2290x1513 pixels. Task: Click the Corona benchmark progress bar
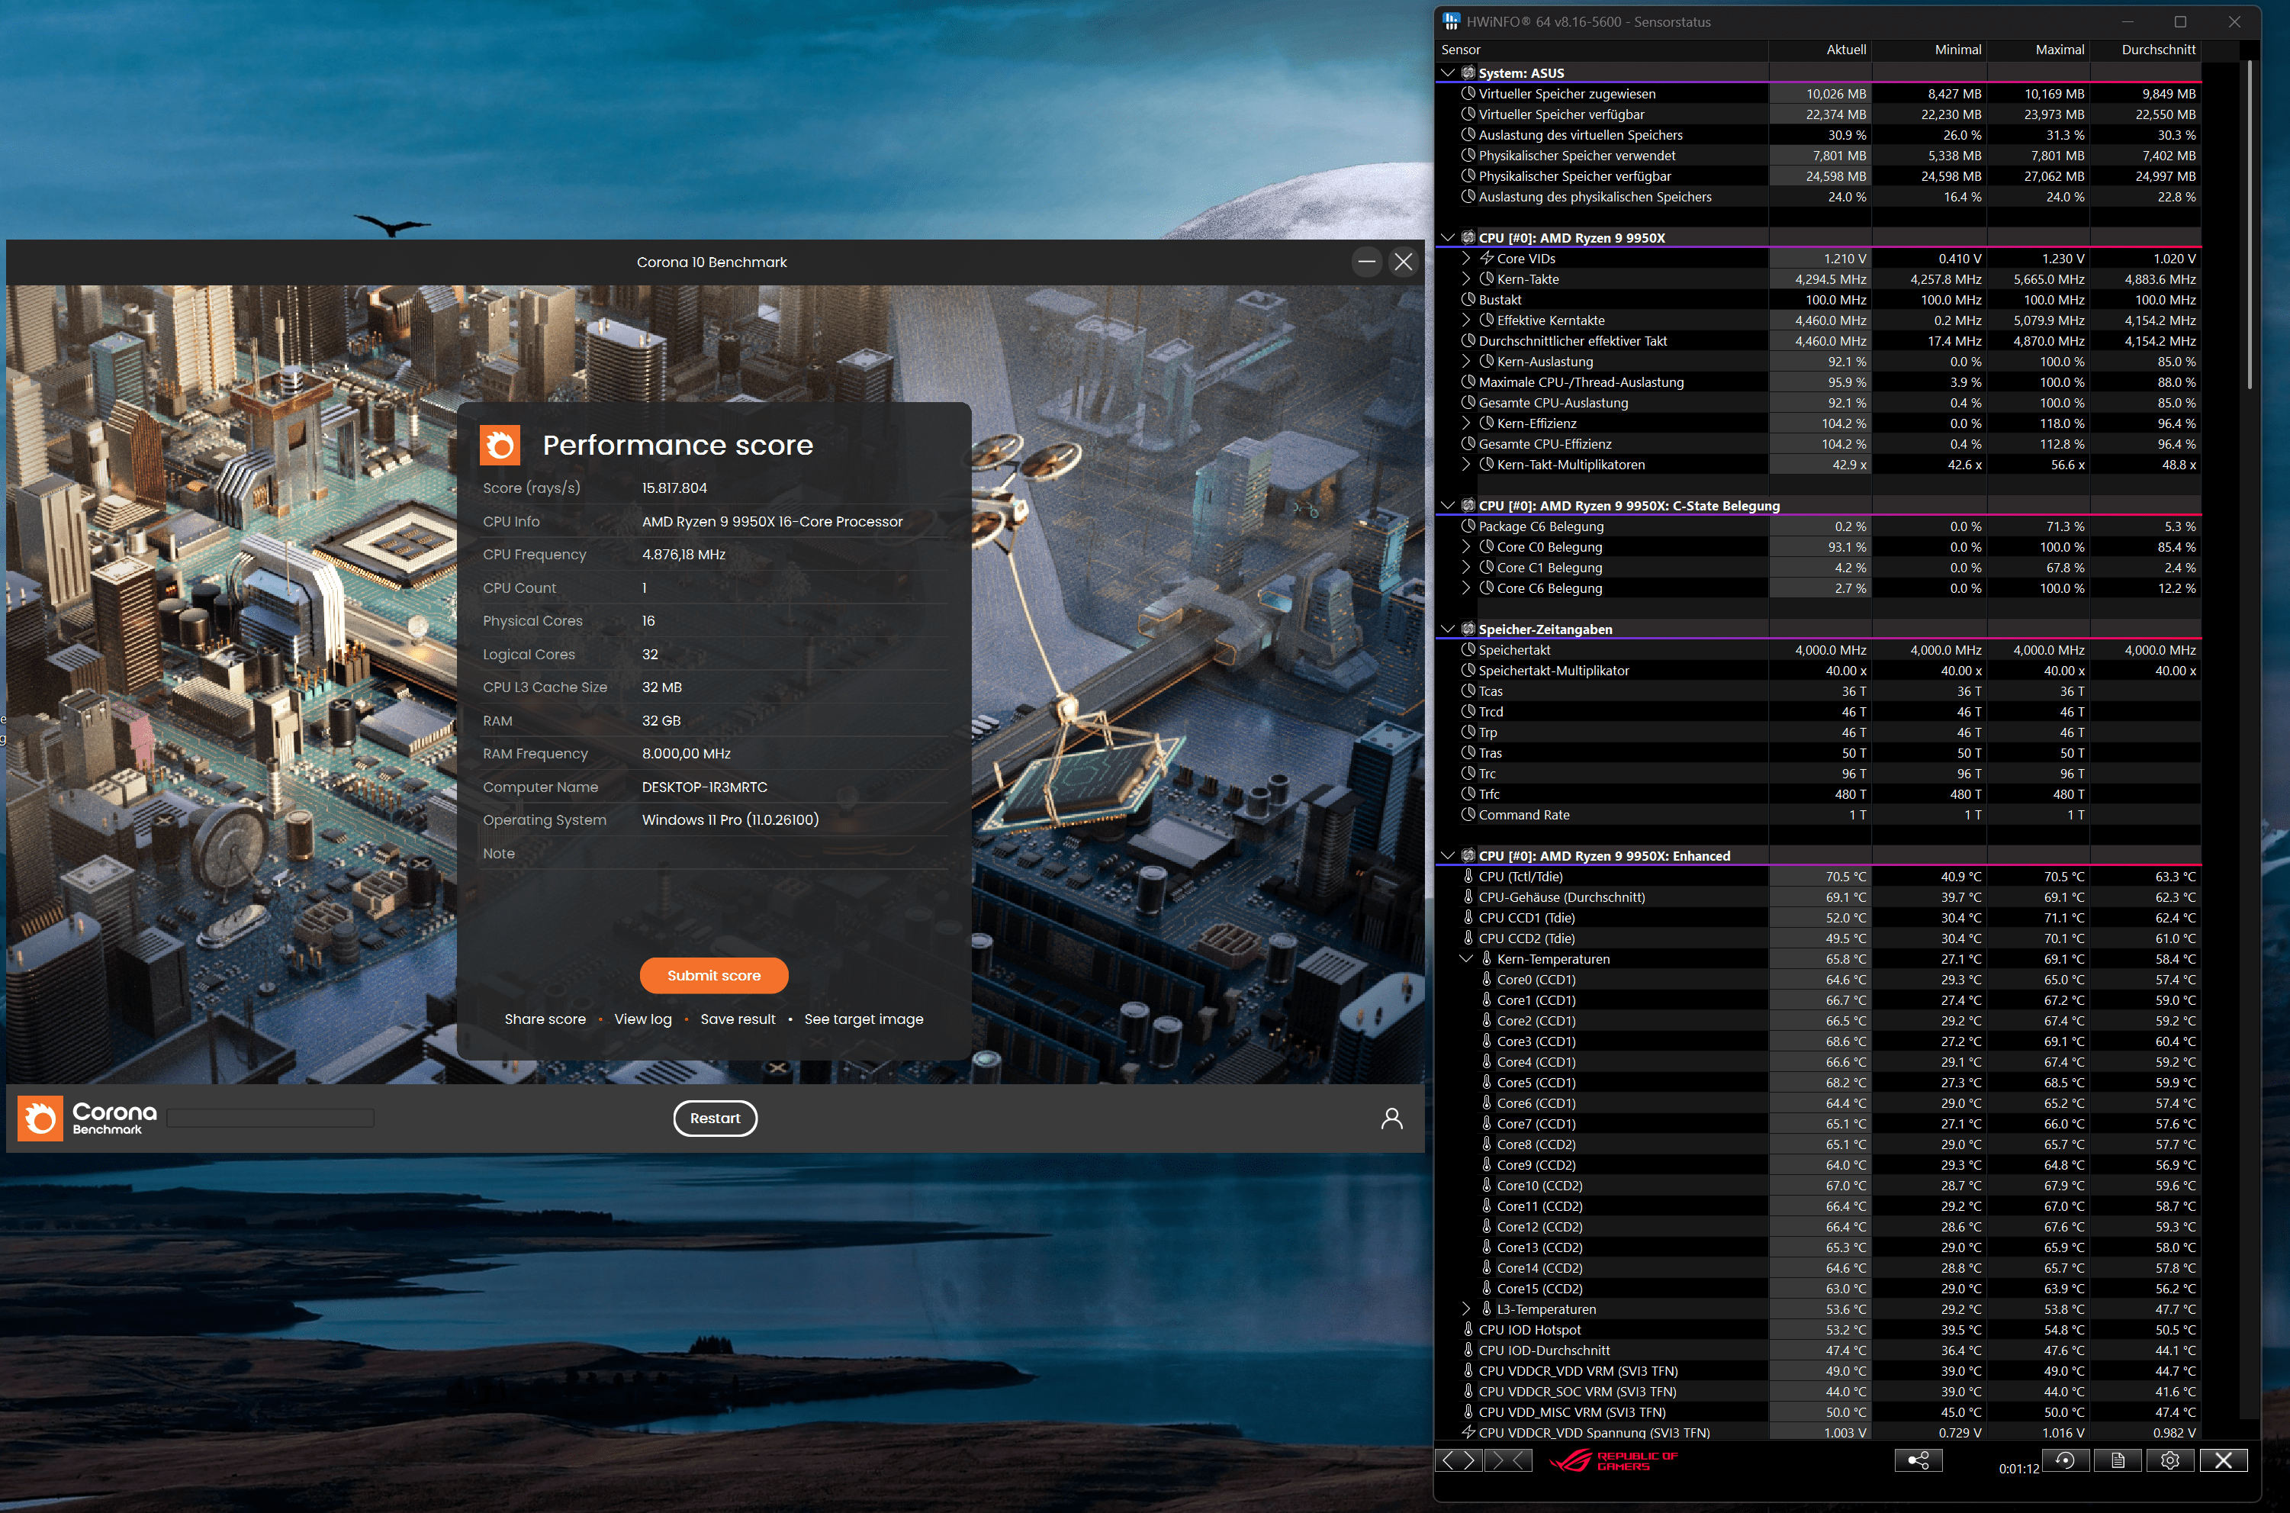[x=270, y=1119]
